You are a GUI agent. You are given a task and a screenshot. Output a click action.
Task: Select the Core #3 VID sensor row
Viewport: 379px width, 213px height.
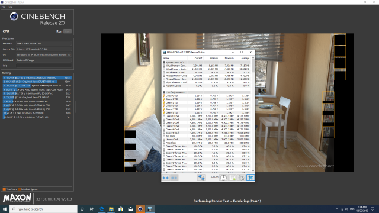[x=206, y=106]
